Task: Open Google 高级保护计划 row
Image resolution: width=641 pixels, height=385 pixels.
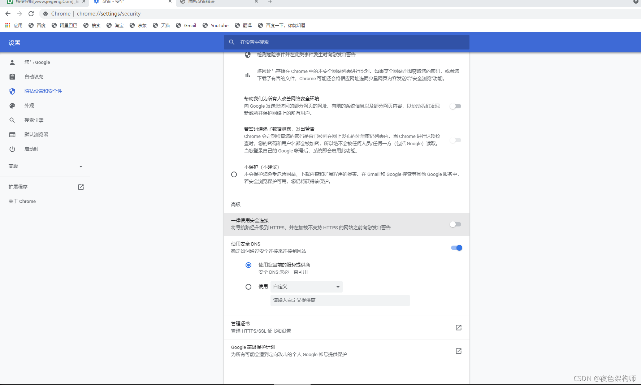Action: point(347,351)
